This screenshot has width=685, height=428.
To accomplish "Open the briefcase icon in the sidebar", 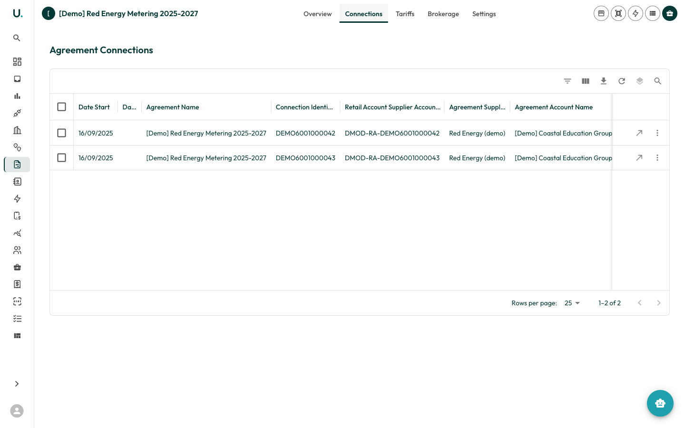I will (x=17, y=267).
